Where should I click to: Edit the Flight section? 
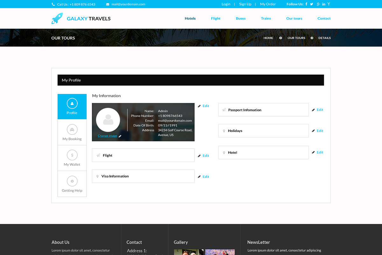tap(206, 156)
